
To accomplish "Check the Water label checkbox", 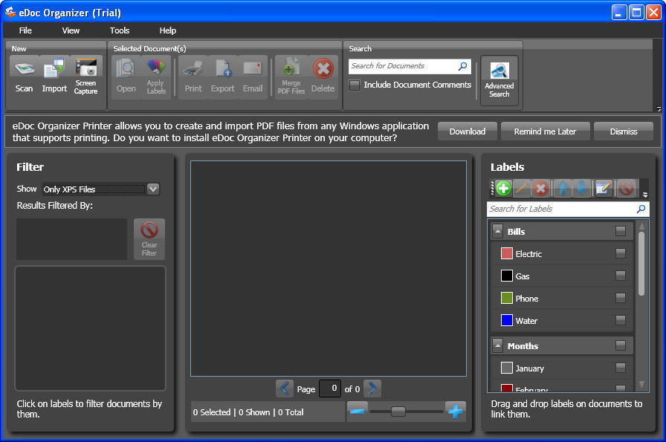I will 620,320.
